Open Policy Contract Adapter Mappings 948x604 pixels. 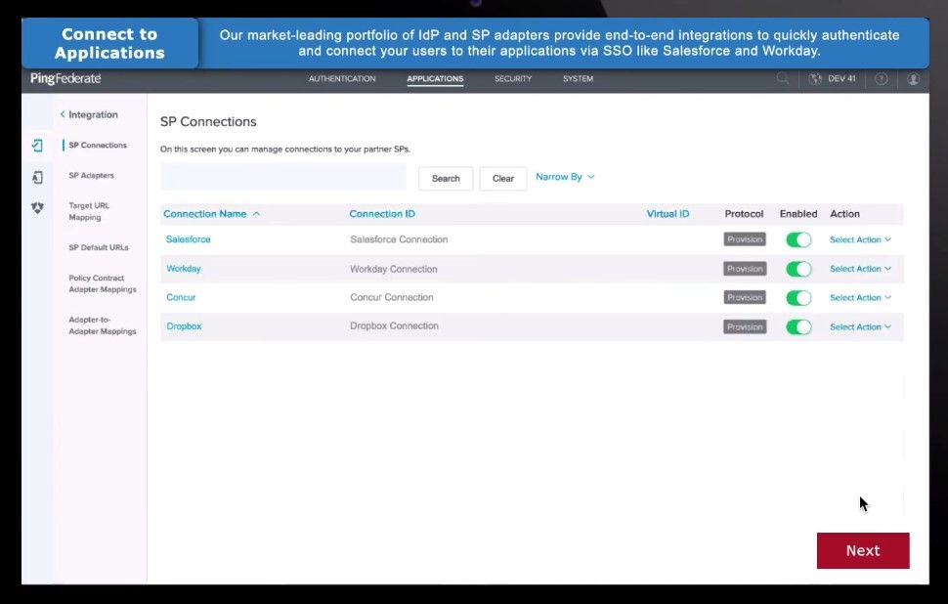(103, 283)
